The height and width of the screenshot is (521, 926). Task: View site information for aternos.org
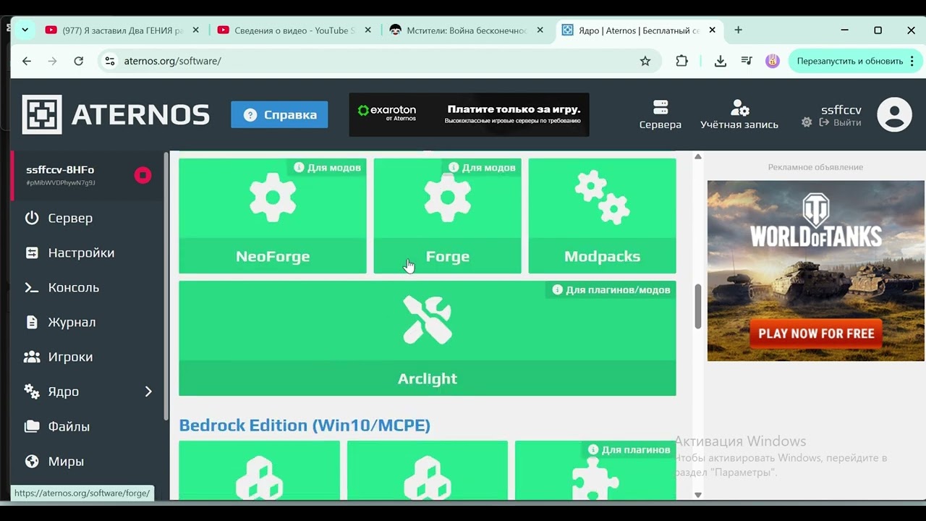110,62
